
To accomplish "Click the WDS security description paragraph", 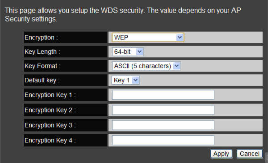I will tap(123, 15).
